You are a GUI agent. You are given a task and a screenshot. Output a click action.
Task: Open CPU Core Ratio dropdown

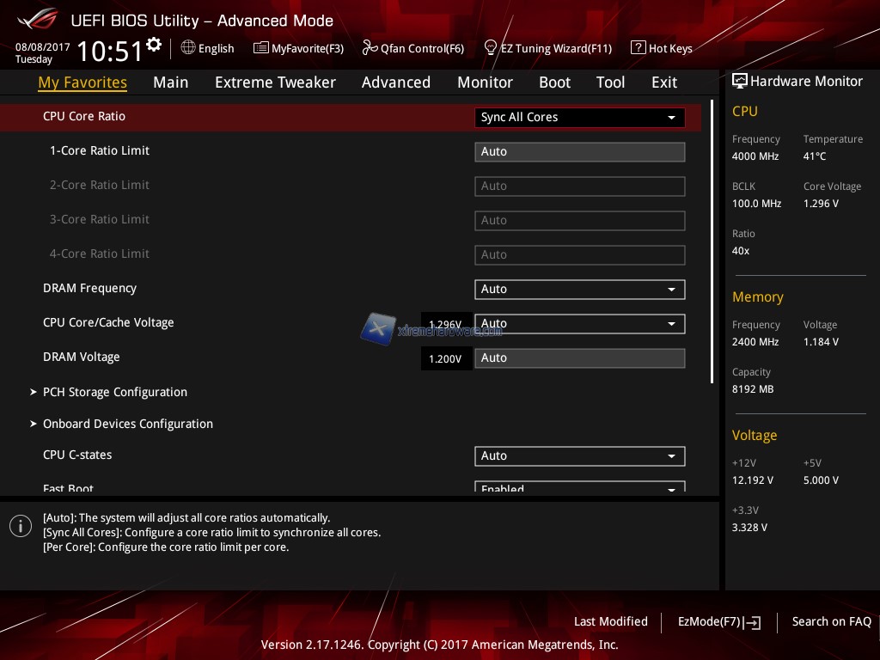pyautogui.click(x=579, y=118)
